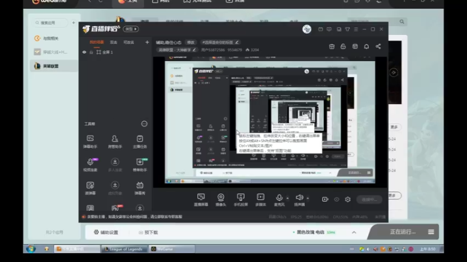Click the mode pill beside 直播伴侣 logo
Viewport: 467px width, 262px height.
131,29
